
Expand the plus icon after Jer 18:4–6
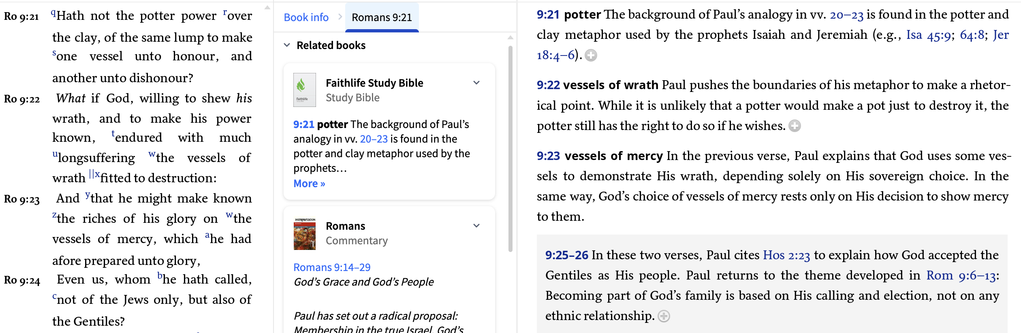point(591,55)
